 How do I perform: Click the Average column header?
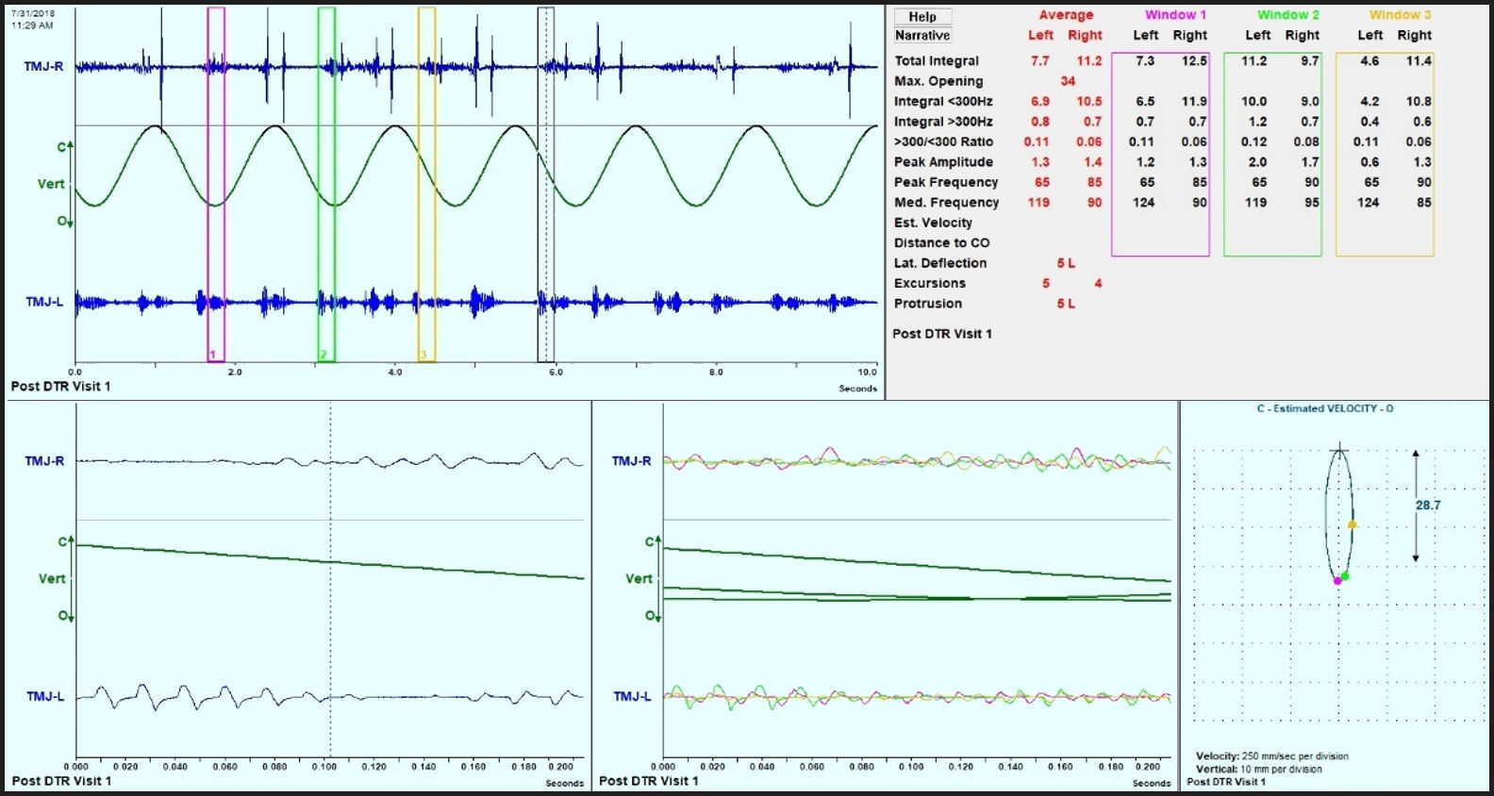(x=1066, y=15)
